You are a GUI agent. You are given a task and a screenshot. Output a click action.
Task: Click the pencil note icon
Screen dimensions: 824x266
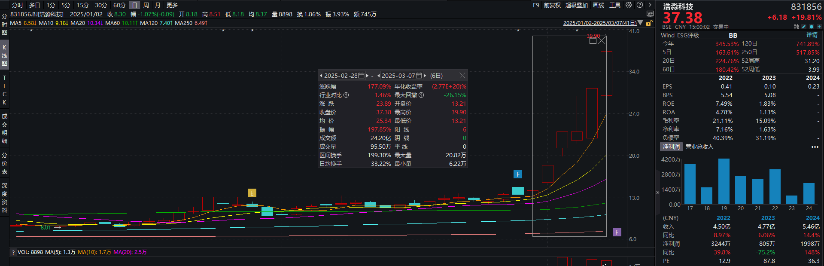[x=804, y=27]
